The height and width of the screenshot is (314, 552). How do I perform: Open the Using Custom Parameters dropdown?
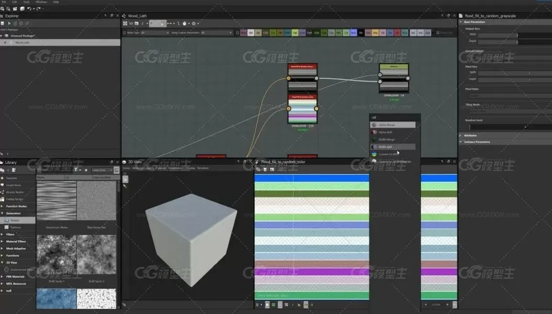(x=216, y=32)
